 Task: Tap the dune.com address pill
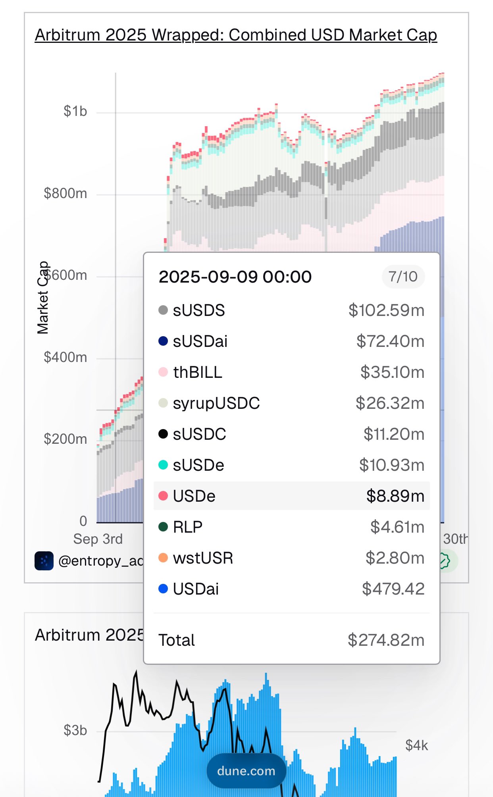[x=246, y=771]
